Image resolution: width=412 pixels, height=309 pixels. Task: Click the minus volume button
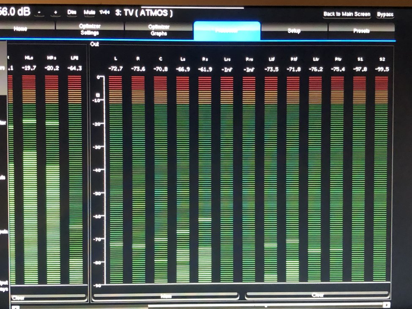point(39,12)
